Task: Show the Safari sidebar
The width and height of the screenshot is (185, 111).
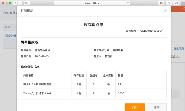Action: pos(27,3)
